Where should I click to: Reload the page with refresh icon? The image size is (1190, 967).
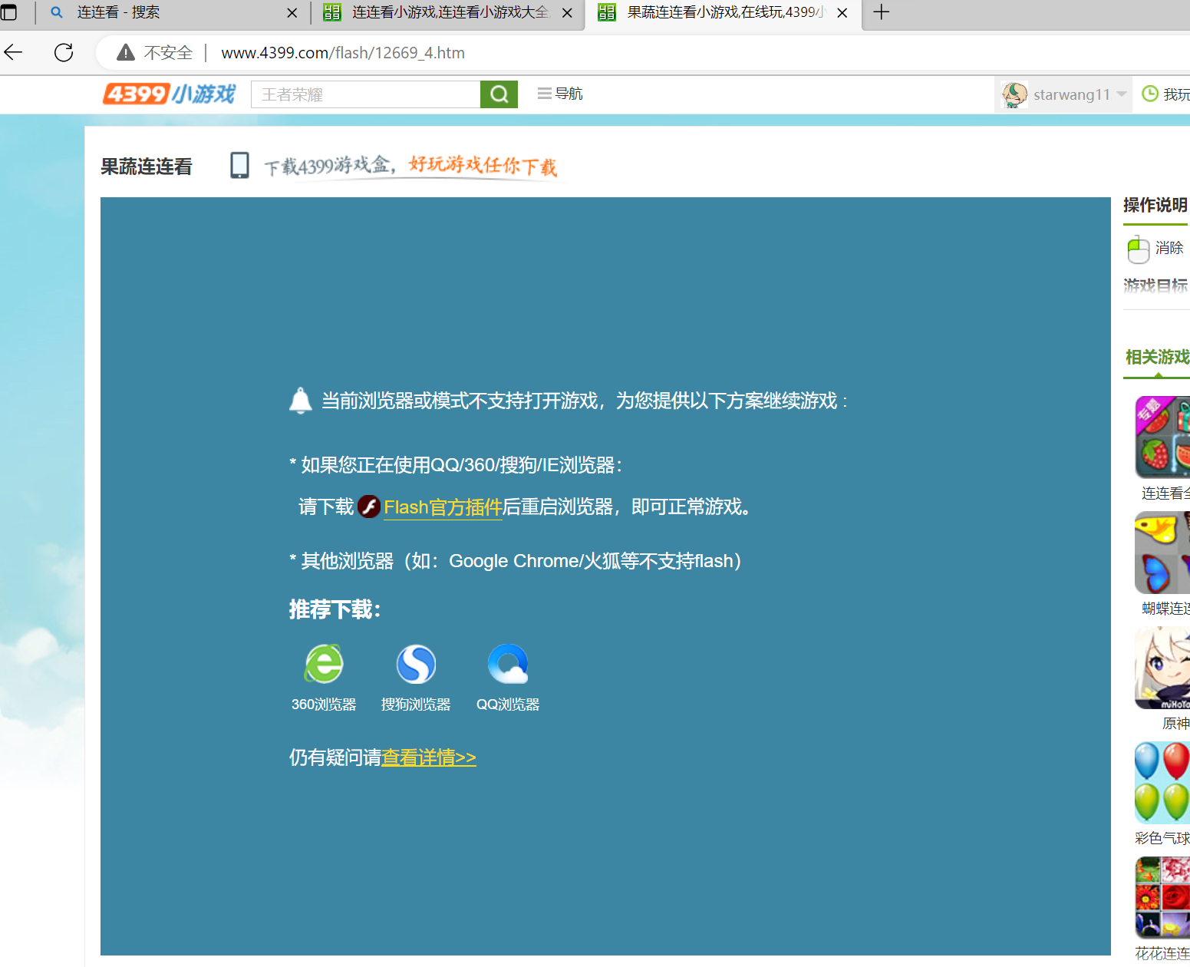[x=64, y=52]
